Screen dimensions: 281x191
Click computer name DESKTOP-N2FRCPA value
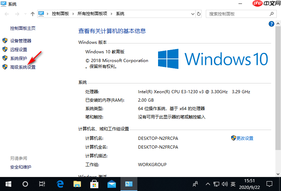158,138
